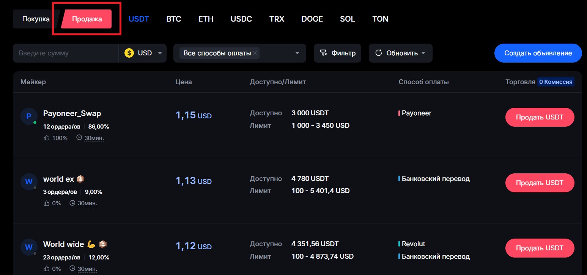Click the 1 000 - 3 450 USD limit
The image size is (587, 275).
321,125
